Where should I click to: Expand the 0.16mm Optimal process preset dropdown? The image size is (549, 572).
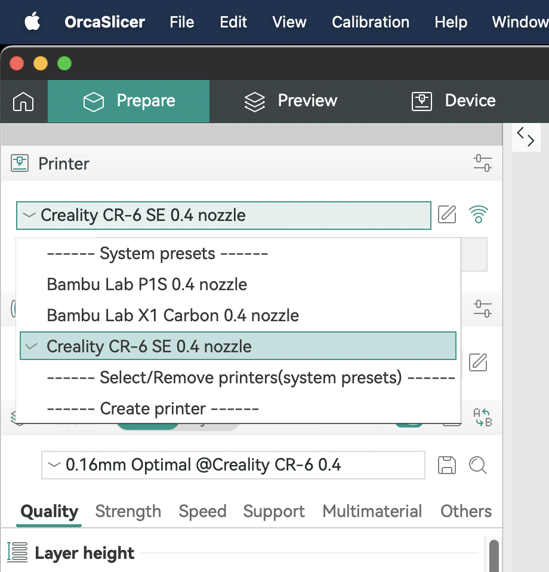pyautogui.click(x=233, y=465)
